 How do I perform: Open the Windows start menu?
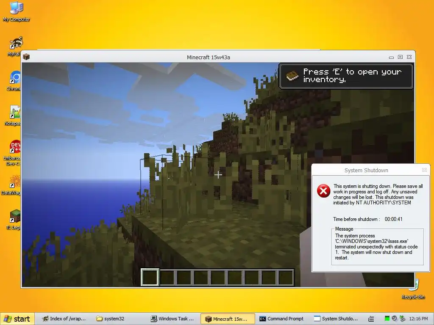(x=17, y=319)
